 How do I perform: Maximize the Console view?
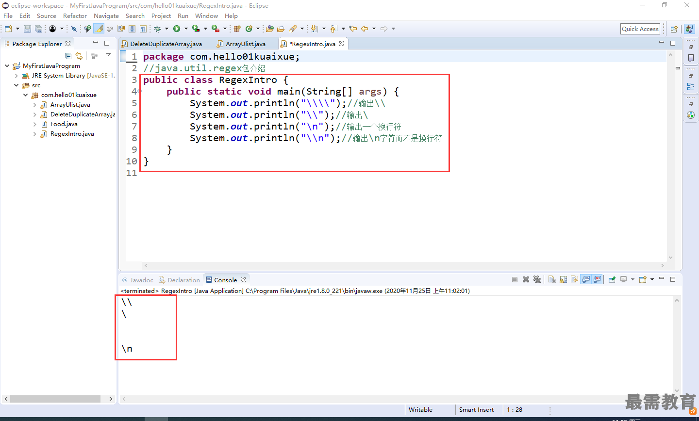pos(673,279)
